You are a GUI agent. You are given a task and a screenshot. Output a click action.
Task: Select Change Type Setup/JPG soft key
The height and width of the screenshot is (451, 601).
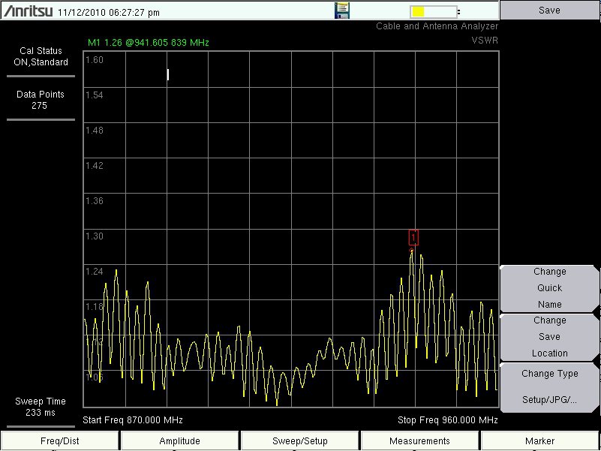[x=549, y=386]
